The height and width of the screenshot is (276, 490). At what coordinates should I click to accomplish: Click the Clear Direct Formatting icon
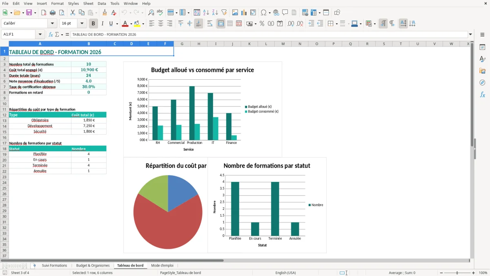tap(114, 13)
